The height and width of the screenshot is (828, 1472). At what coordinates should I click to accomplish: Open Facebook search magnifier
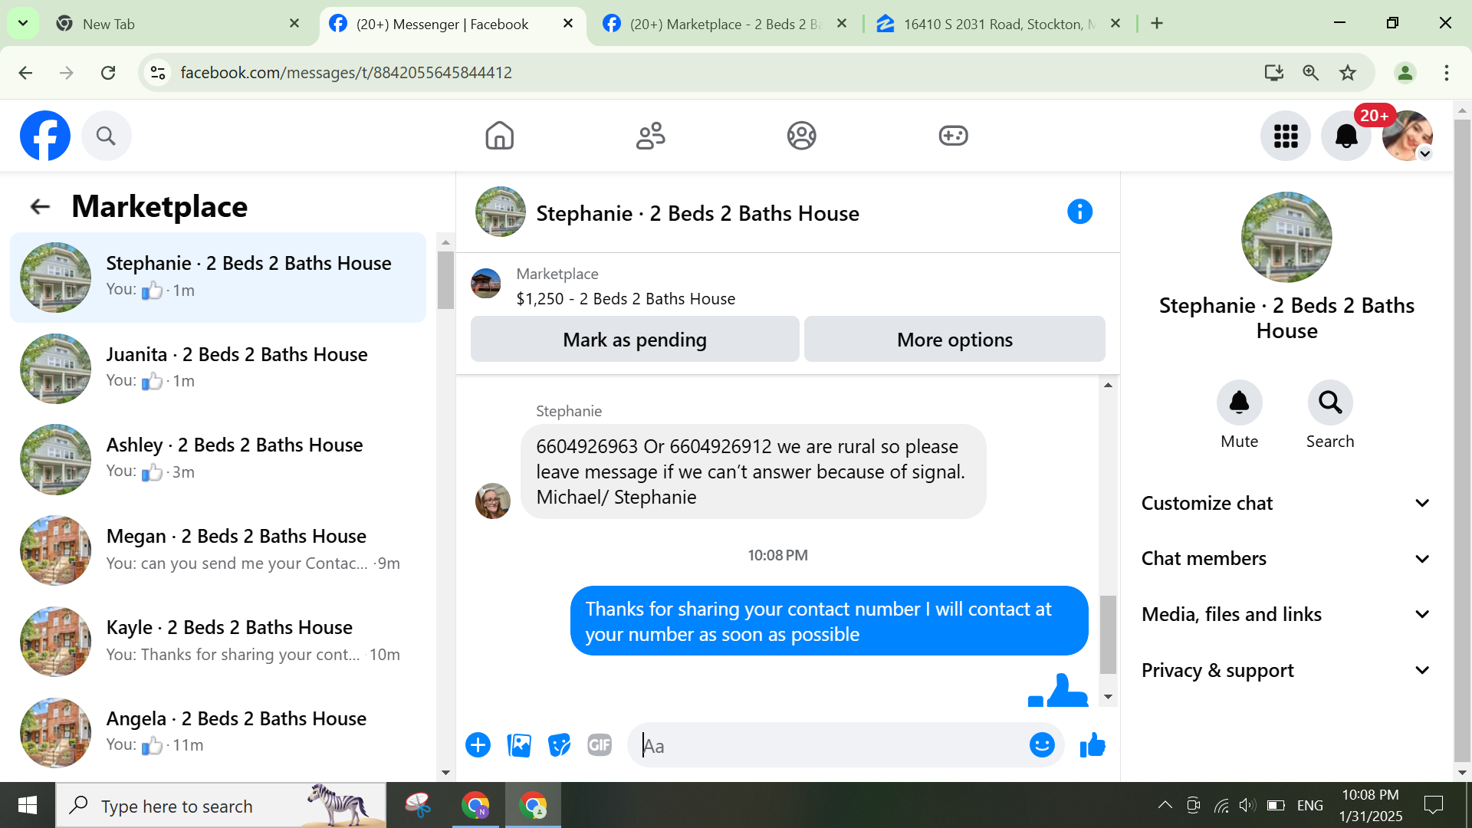point(106,136)
